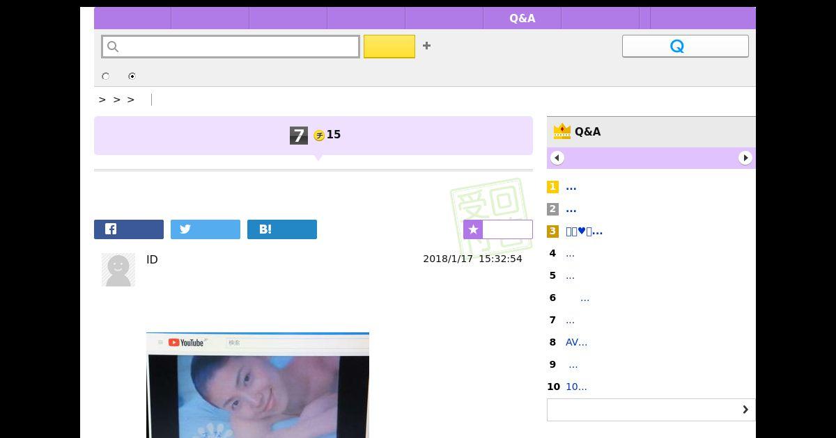
Task: Click the plus icon beside yellow button
Action: click(x=427, y=46)
